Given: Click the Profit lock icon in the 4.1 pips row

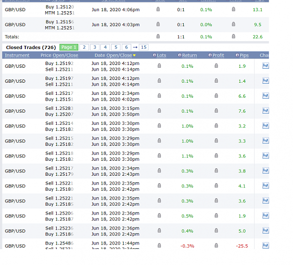Looking at the screenshot, I should pyautogui.click(x=216, y=186).
